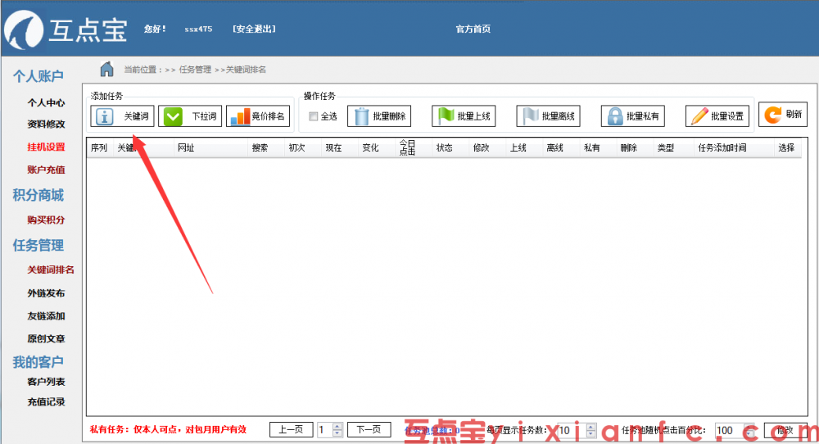Click the 积分商城 section heading

click(38, 195)
